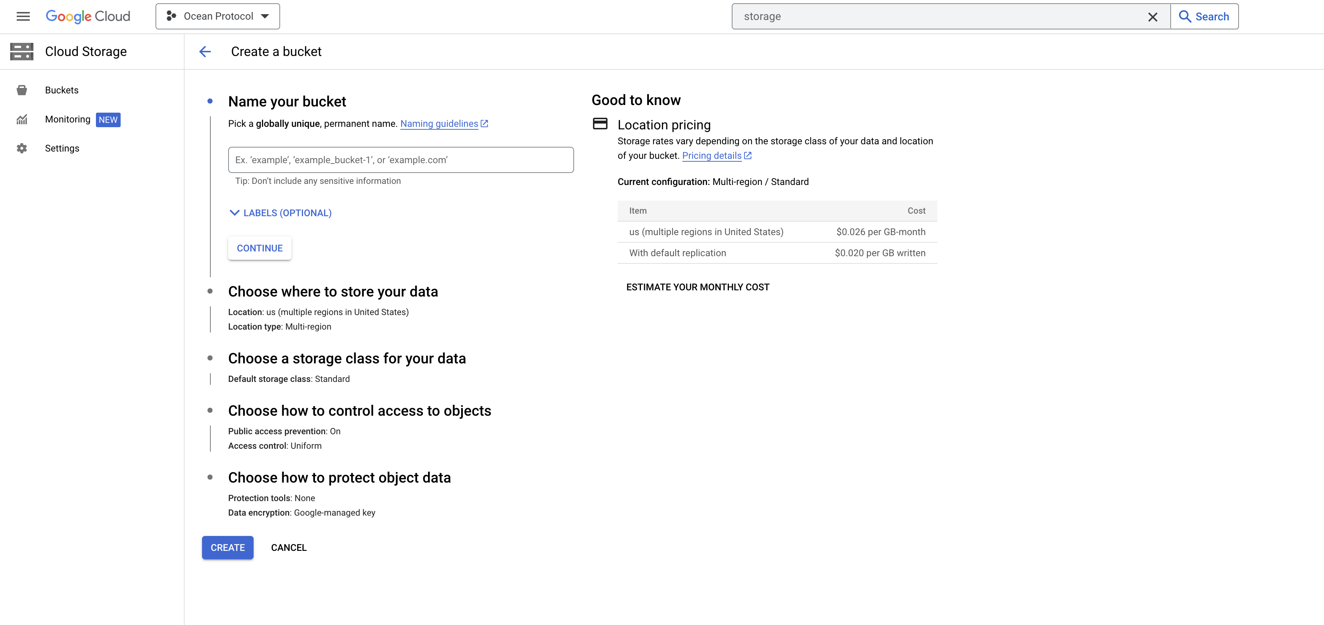Open the Ocean Protocol project selector
The width and height of the screenshot is (1324, 625).
point(218,16)
